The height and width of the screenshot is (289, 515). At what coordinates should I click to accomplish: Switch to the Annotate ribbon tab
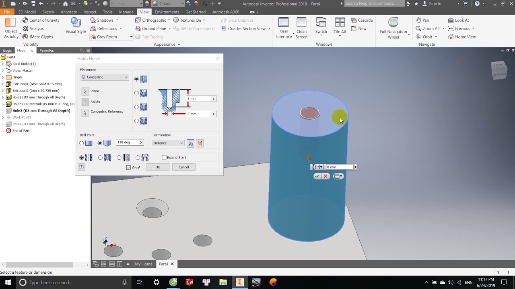[68, 12]
